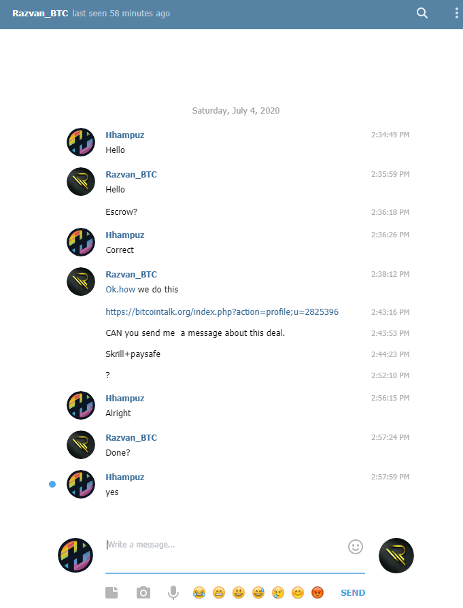Image resolution: width=463 pixels, height=608 pixels.
Task: Insert the angry red face emoji
Action: click(318, 592)
